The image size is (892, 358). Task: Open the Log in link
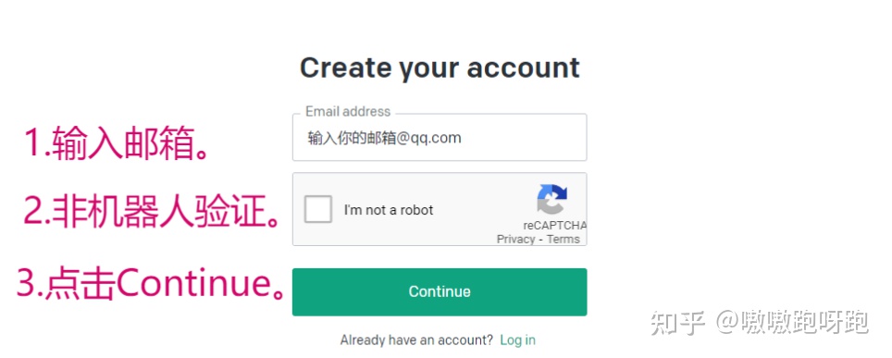tap(517, 340)
